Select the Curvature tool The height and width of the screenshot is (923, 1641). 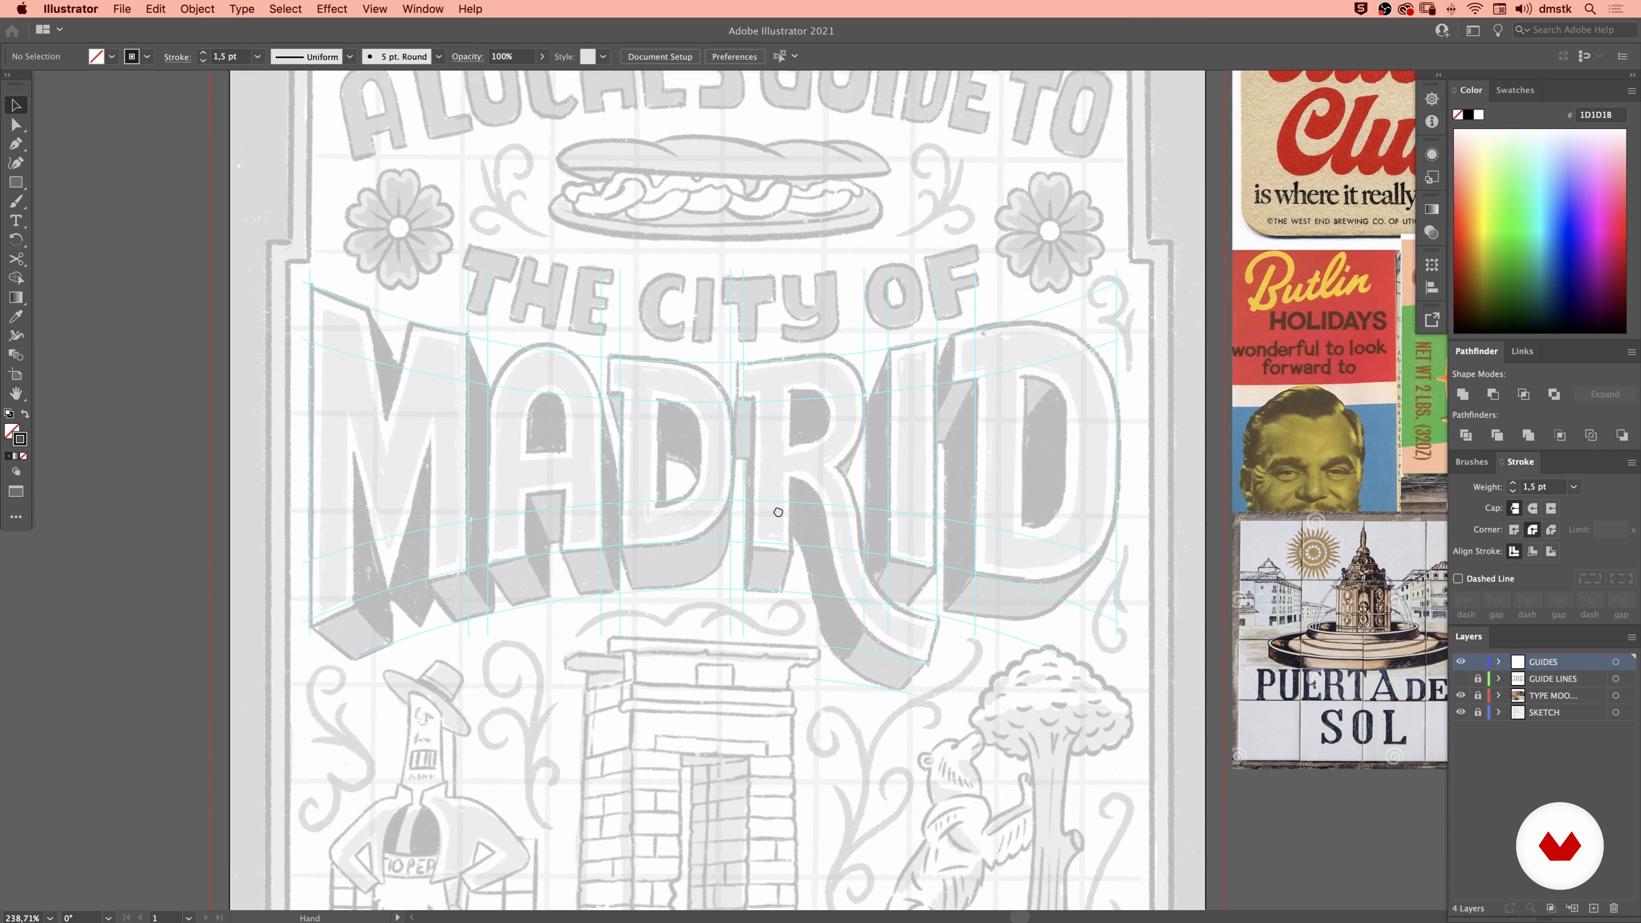[x=16, y=163]
